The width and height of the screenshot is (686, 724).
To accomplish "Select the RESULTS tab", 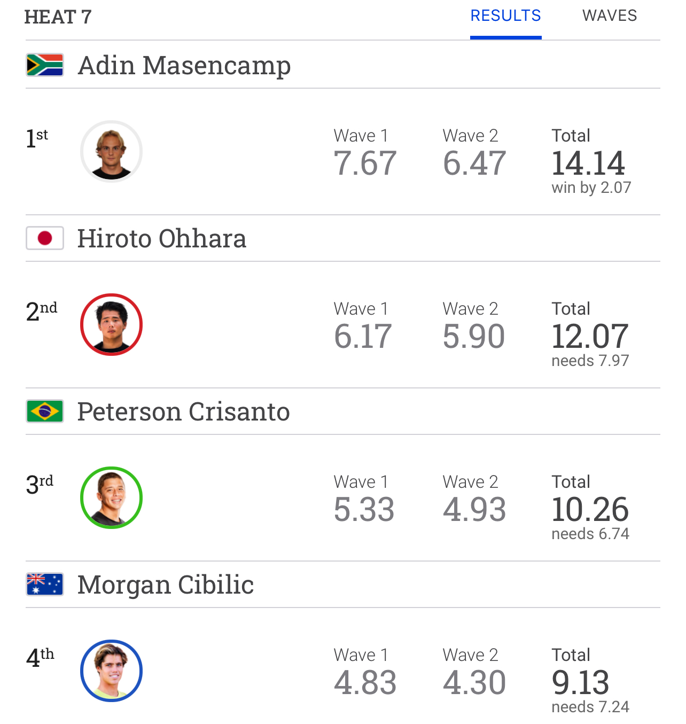I will click(505, 16).
